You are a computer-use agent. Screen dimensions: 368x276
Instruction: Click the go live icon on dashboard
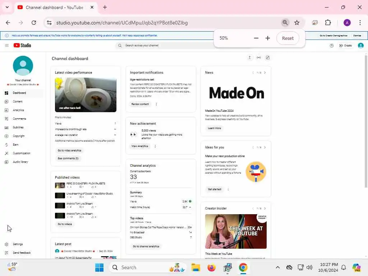click(x=259, y=57)
